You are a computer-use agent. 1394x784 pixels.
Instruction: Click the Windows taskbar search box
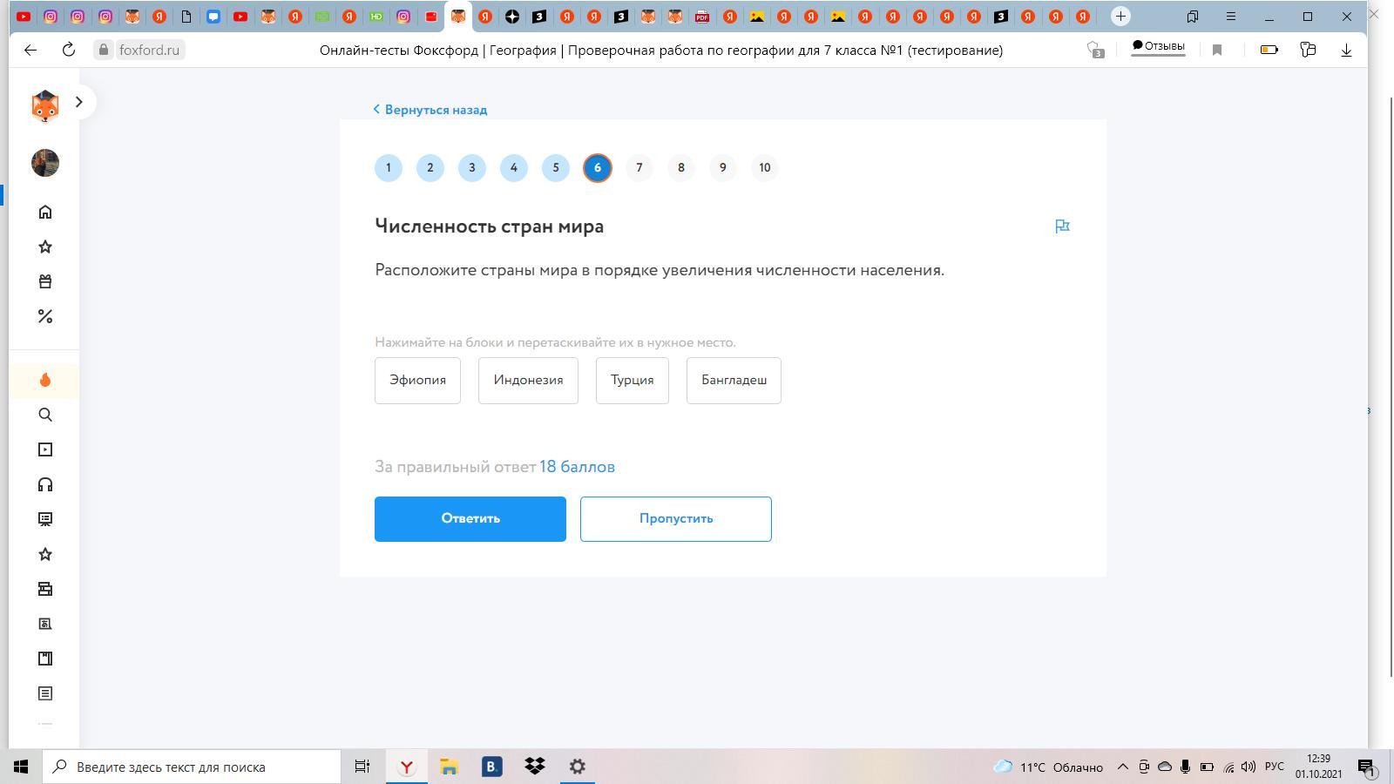click(192, 767)
